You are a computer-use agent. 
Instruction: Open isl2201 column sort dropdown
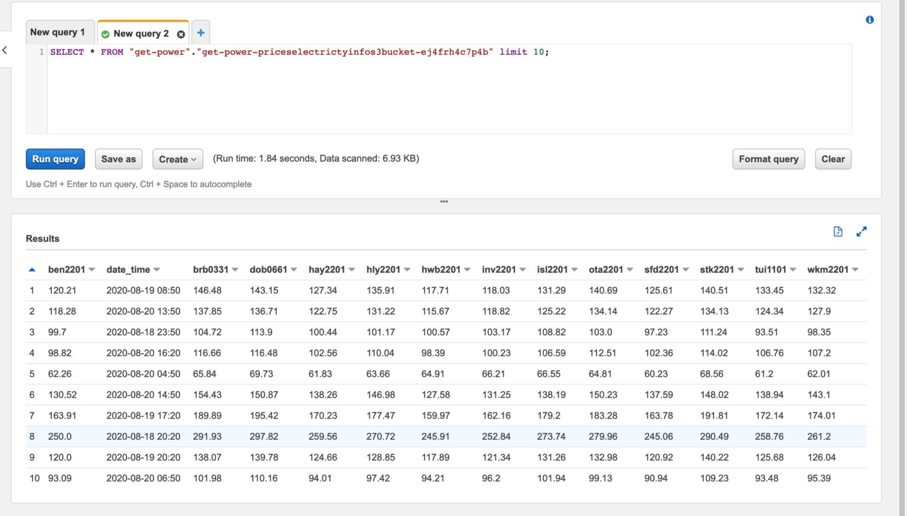[x=574, y=270]
